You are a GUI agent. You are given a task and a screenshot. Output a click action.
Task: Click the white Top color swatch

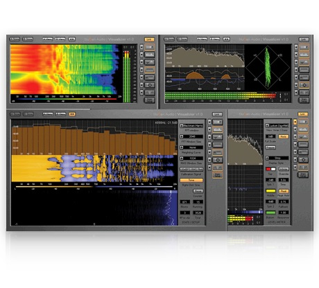(x=273, y=169)
